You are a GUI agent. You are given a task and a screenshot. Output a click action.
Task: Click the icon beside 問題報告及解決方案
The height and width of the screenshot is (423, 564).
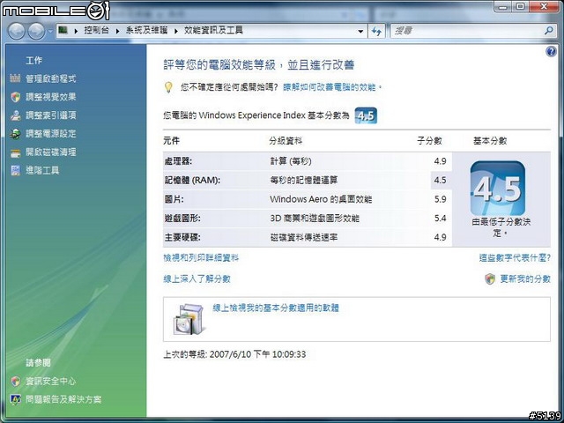[16, 399]
